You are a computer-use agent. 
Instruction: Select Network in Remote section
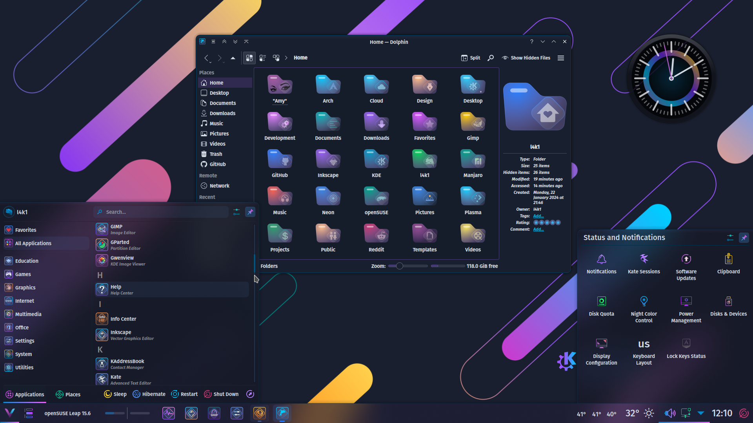(225, 186)
